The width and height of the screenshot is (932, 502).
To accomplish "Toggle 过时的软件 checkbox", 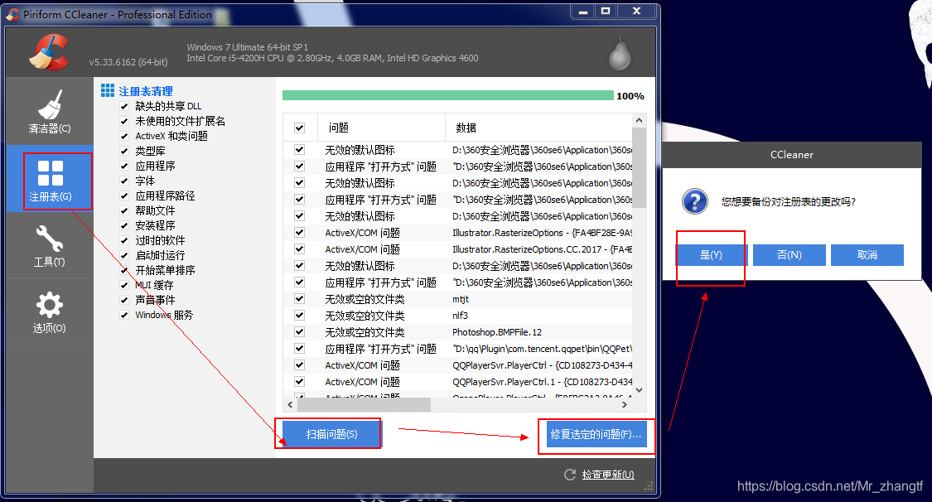I will tap(124, 240).
